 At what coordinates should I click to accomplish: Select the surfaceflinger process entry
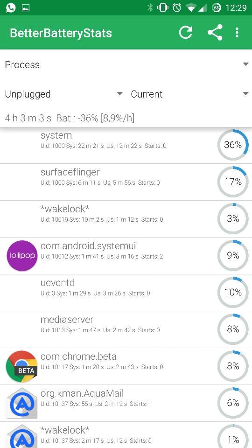[x=126, y=182]
